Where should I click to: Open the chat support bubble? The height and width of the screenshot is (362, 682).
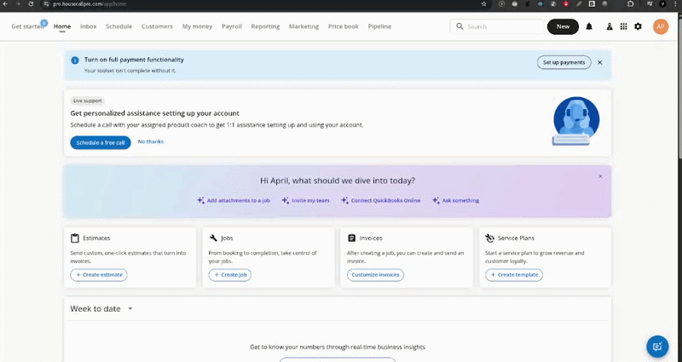coord(657,347)
